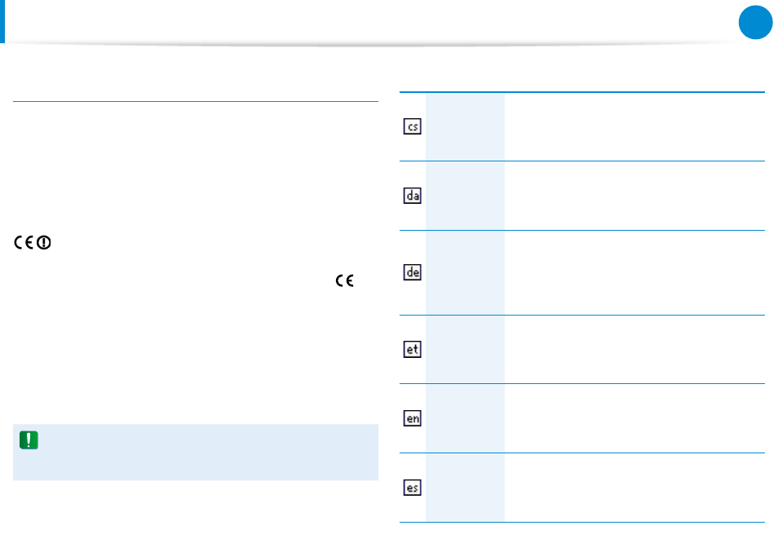Click the shaded cell beside the 'en' icon
Screen dimensions: 778x552
465,418
